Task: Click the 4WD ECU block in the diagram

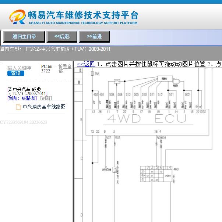Action: click(147, 122)
